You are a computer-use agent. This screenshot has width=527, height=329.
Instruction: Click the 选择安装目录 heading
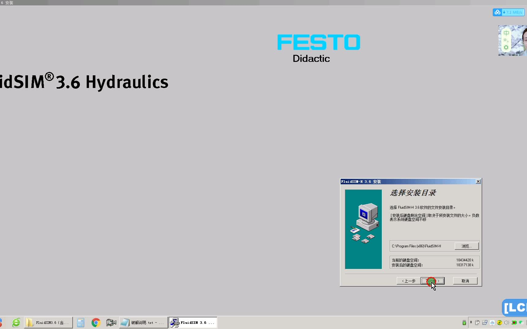click(x=413, y=193)
